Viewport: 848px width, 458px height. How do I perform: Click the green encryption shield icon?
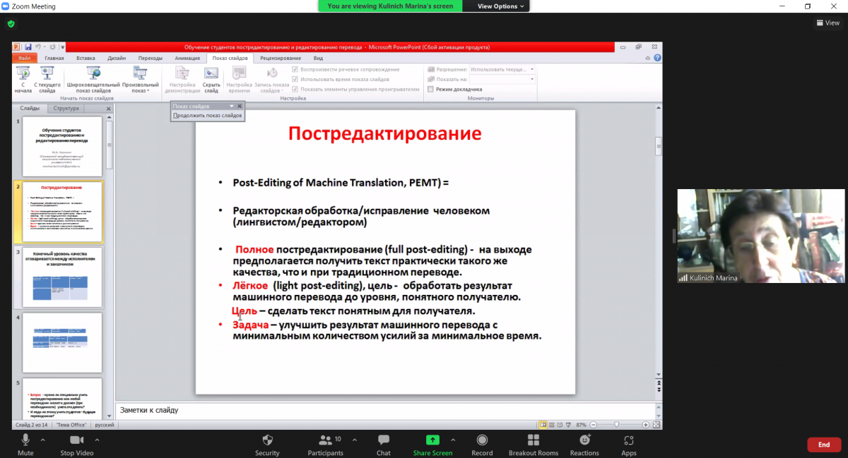tap(11, 23)
